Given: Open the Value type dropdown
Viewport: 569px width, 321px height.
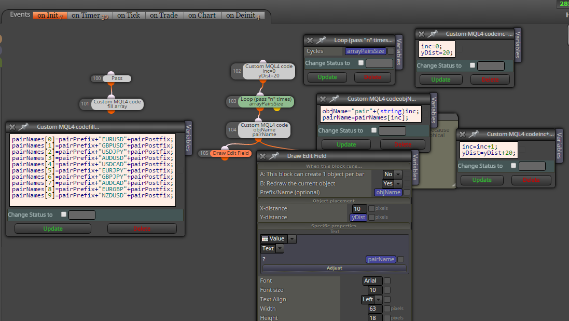Looking at the screenshot, I should [279, 239].
